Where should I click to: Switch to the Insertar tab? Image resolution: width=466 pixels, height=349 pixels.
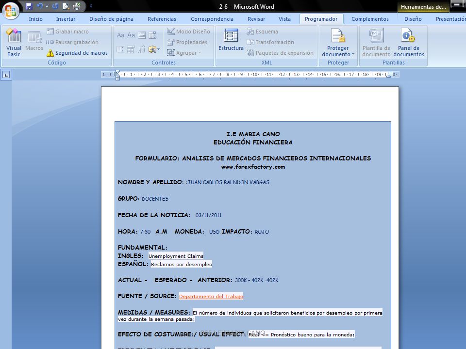tap(66, 19)
